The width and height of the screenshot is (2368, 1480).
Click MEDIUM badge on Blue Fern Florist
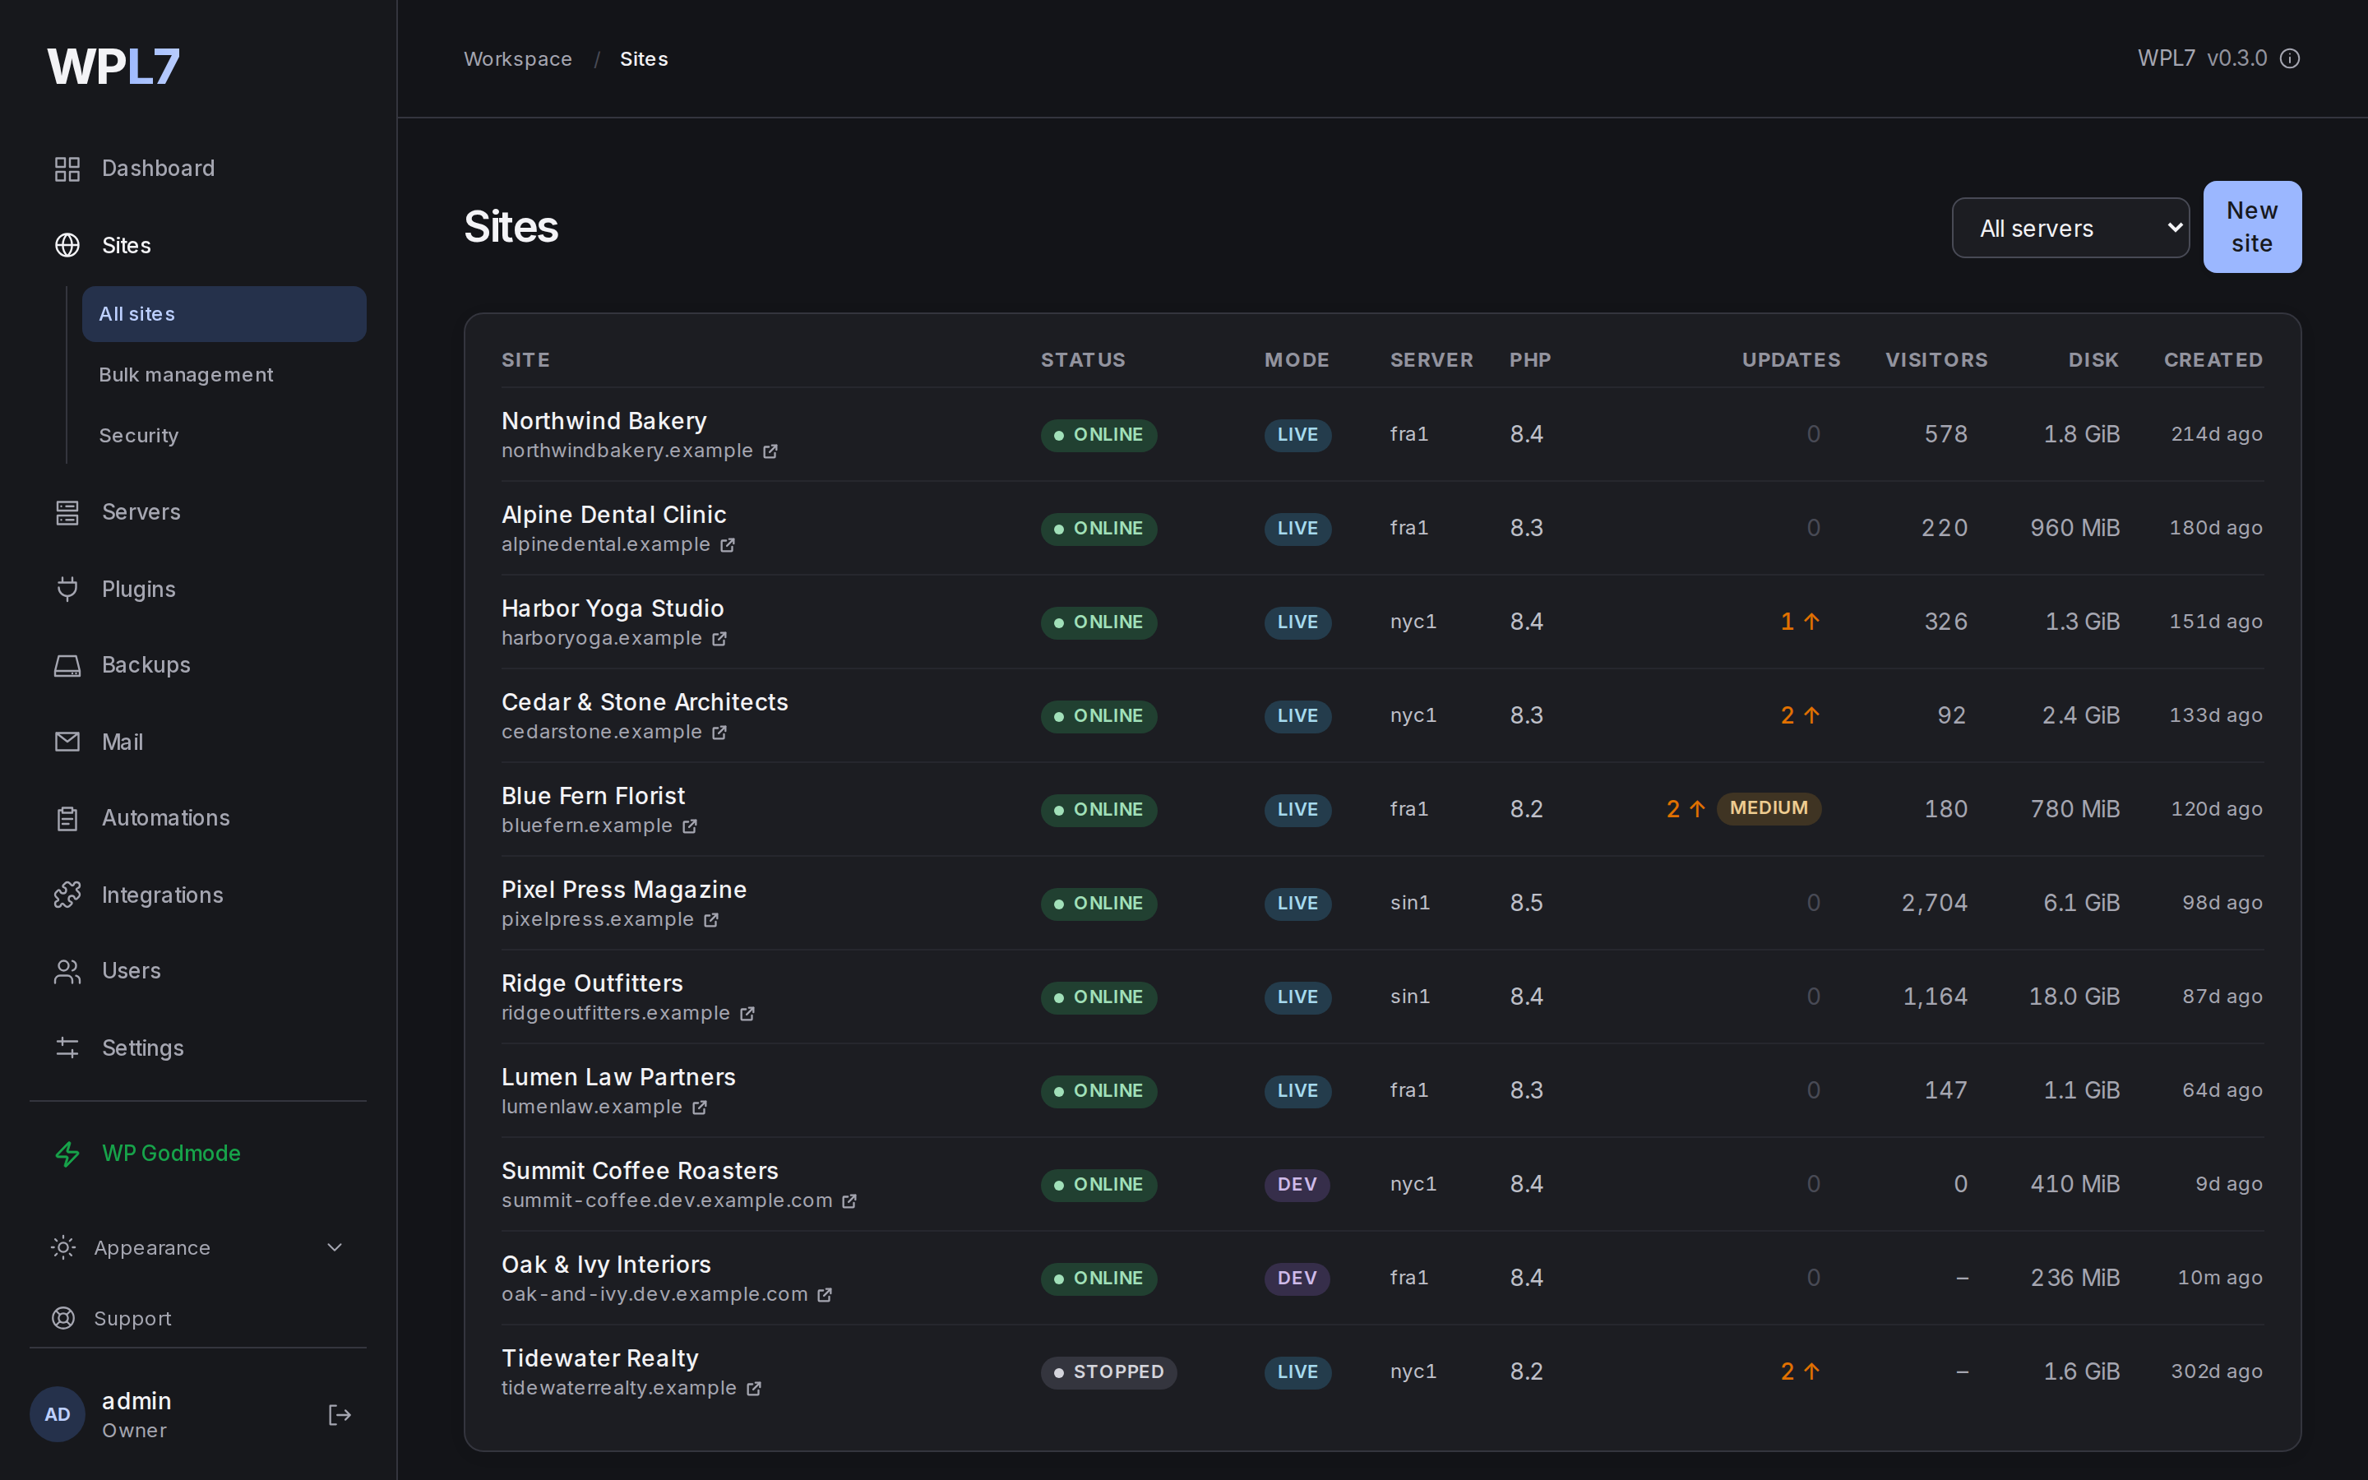(x=1768, y=808)
